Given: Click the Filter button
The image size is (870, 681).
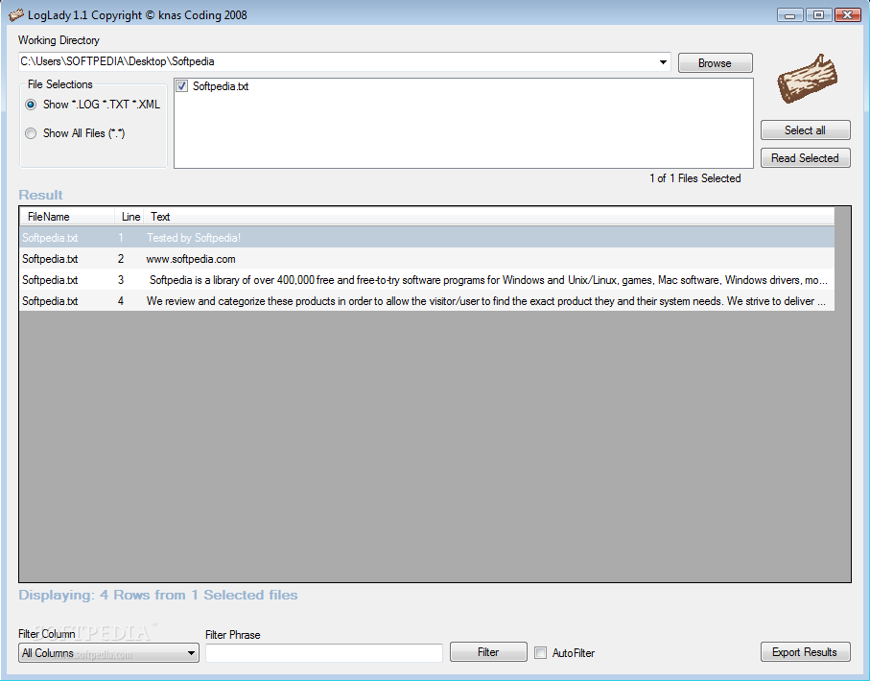Looking at the screenshot, I should pyautogui.click(x=488, y=652).
